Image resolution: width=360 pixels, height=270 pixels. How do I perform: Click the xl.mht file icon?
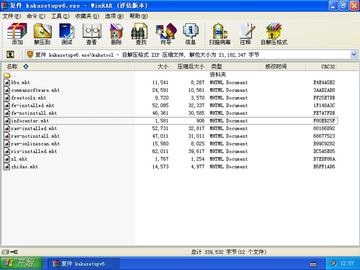point(7,159)
